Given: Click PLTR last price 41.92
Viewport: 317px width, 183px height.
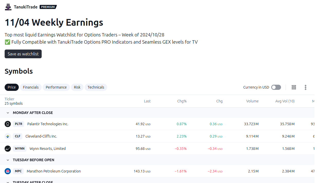Looking at the screenshot, I should (143, 124).
